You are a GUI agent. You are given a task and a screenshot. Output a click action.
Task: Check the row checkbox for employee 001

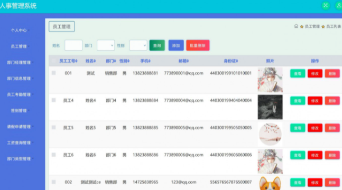[x=54, y=73]
